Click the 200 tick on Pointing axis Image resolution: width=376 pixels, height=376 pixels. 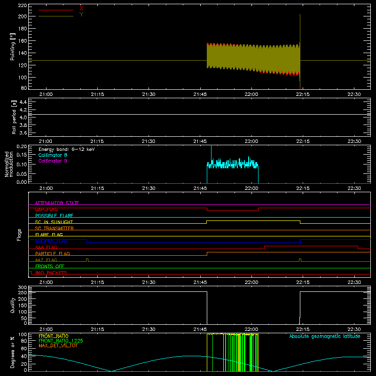[x=23, y=16]
